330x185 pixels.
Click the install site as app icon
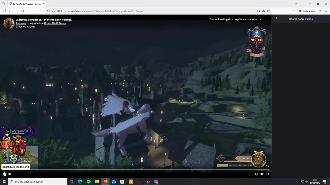263,11
